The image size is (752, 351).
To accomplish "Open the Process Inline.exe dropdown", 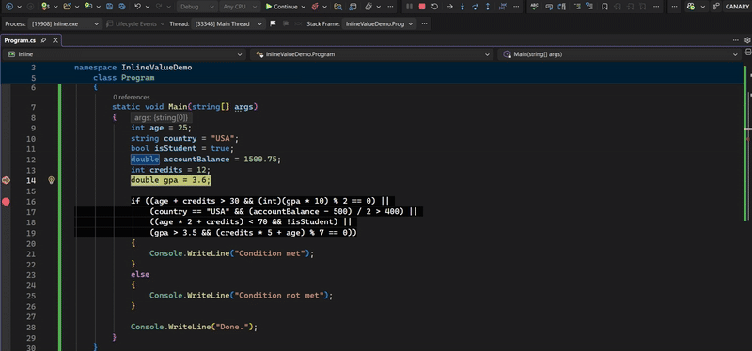I will [65, 24].
